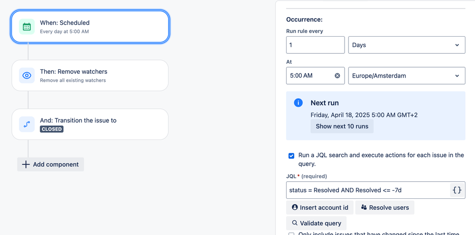The height and width of the screenshot is (235, 475).
Task: Open the Transition the issue to action
Action: 90,124
